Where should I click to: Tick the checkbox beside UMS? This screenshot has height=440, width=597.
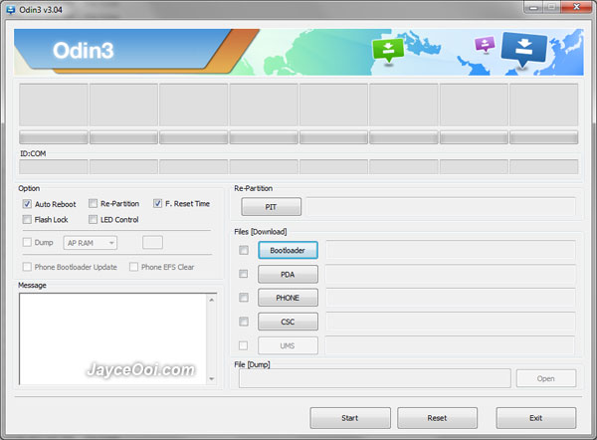point(243,345)
